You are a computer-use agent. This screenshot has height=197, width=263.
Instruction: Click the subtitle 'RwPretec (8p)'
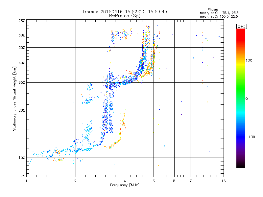[125, 16]
